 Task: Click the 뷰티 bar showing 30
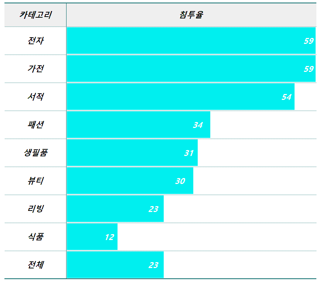click(x=130, y=181)
